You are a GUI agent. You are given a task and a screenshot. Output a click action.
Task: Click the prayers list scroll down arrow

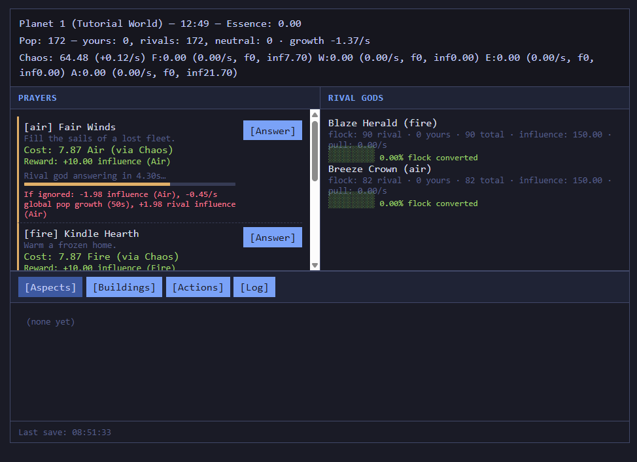click(x=315, y=265)
